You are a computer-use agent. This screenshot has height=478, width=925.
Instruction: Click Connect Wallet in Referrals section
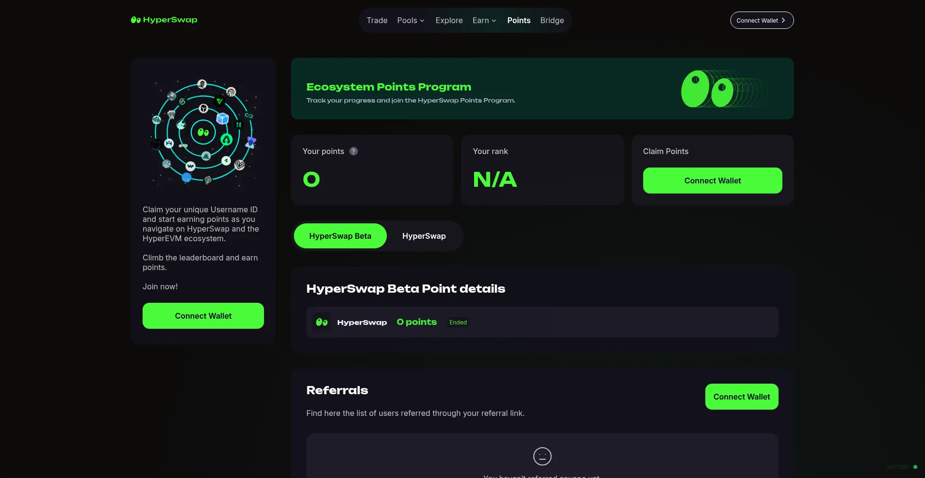coord(742,397)
